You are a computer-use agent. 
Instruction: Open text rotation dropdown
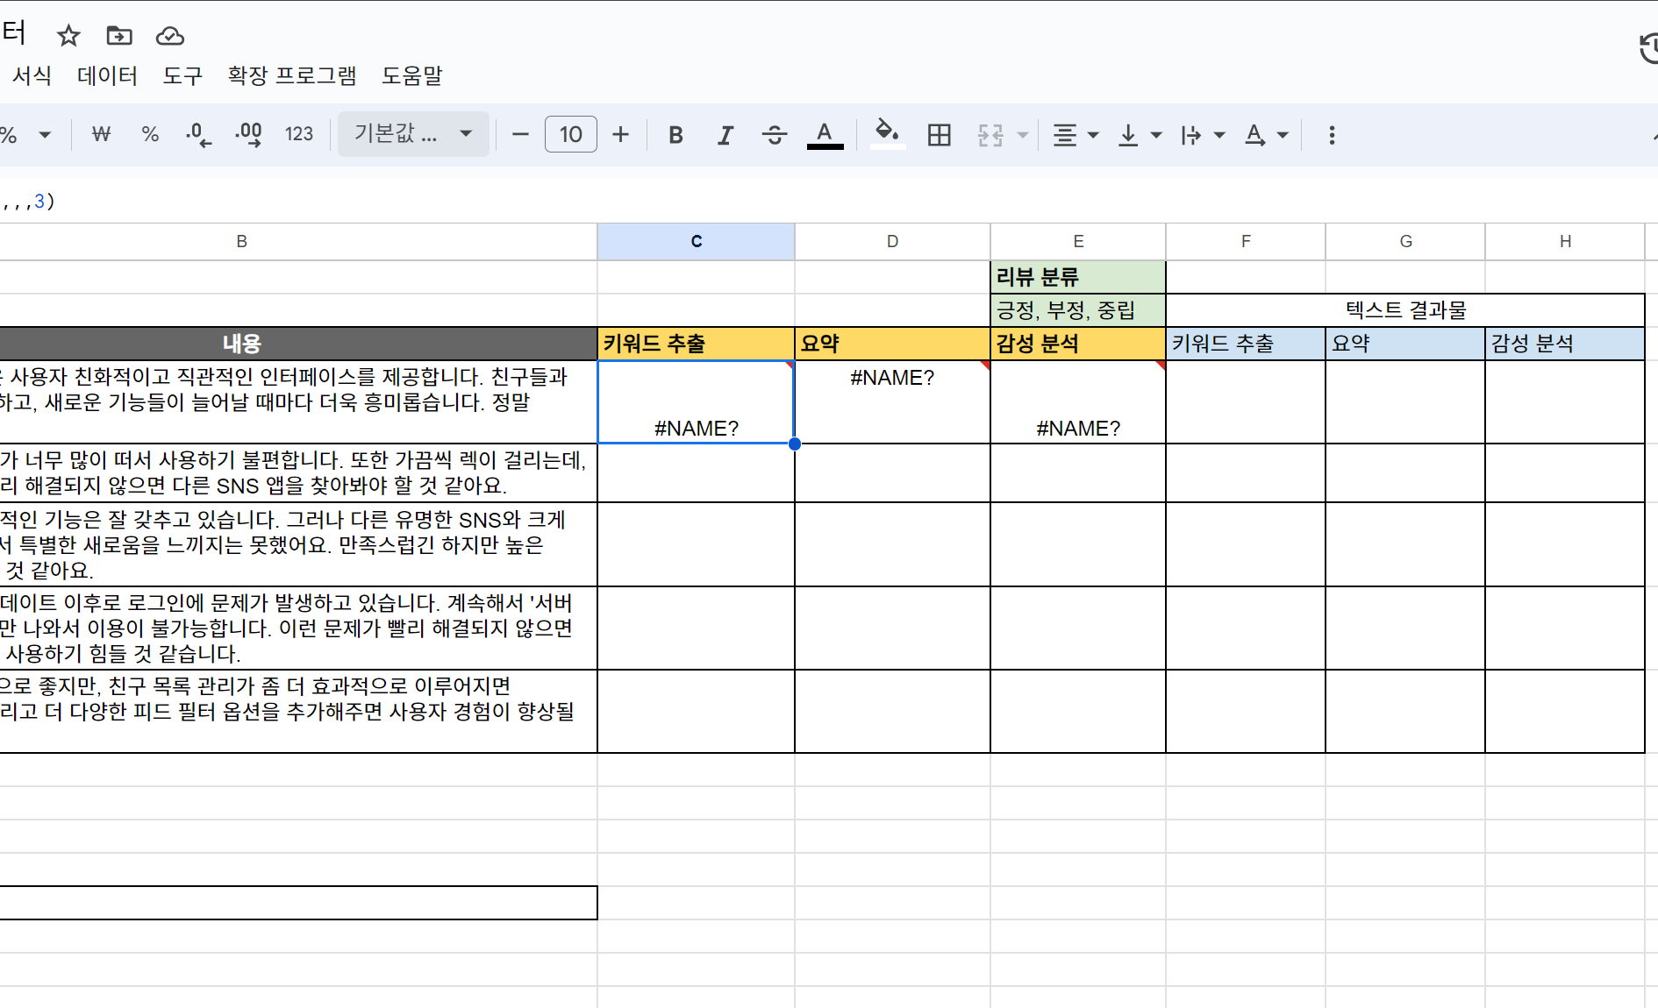tap(1266, 135)
